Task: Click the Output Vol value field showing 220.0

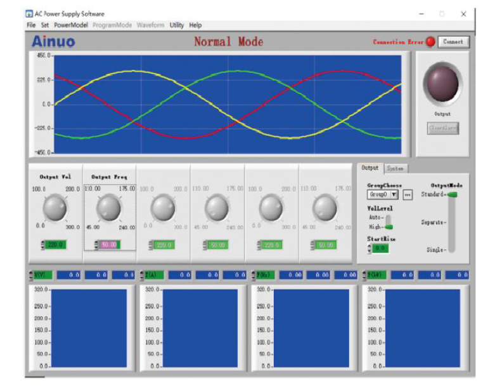Action: (56, 245)
